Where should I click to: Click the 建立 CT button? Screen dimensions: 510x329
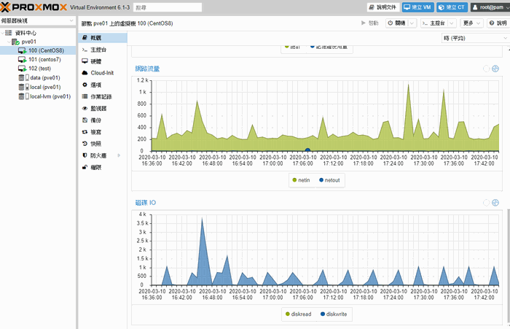pyautogui.click(x=452, y=7)
